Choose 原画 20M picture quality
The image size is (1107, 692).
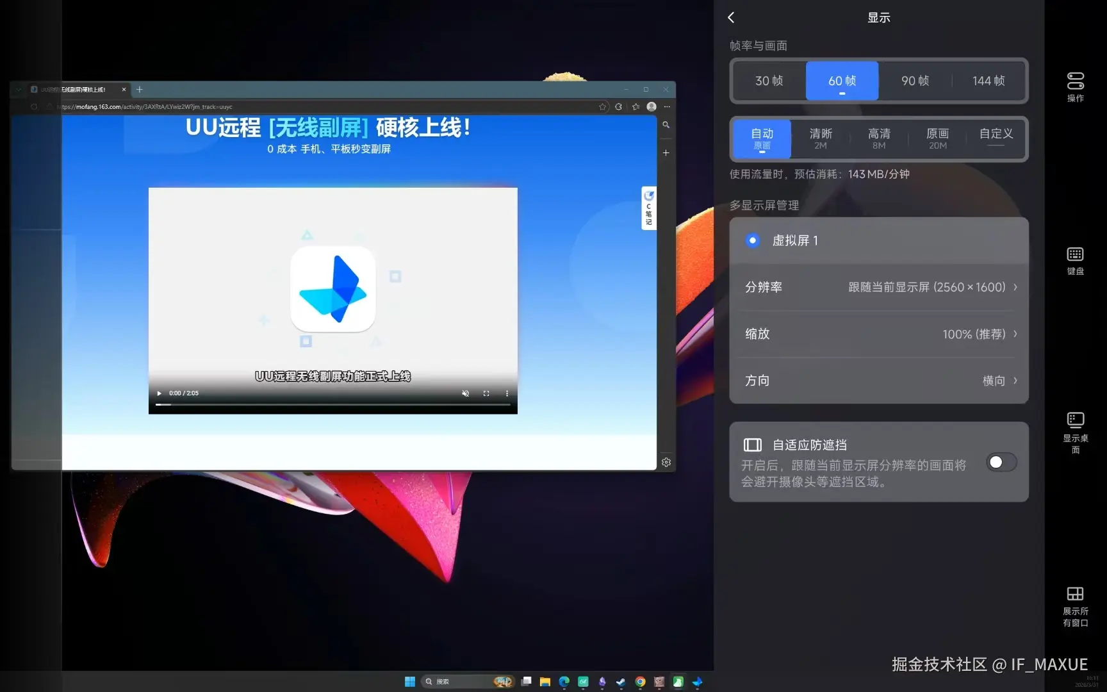tap(938, 139)
